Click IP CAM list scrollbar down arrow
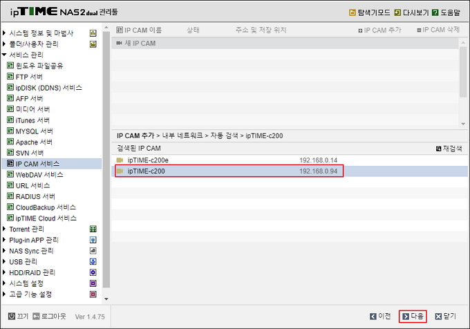Image resolution: width=470 pixels, height=329 pixels. [463, 124]
